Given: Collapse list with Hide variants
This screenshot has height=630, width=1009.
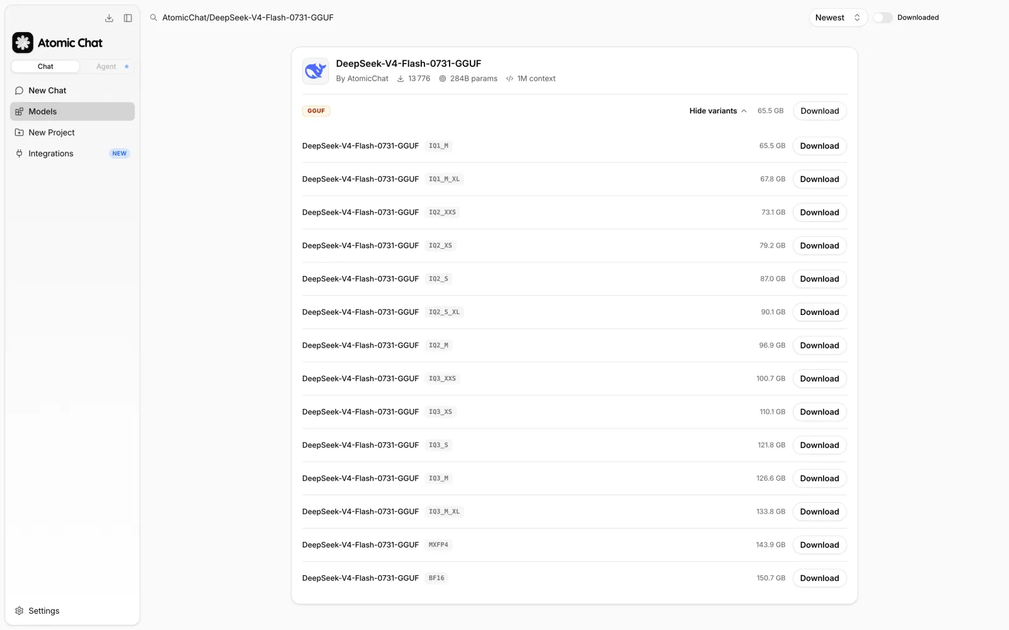Looking at the screenshot, I should click(718, 111).
